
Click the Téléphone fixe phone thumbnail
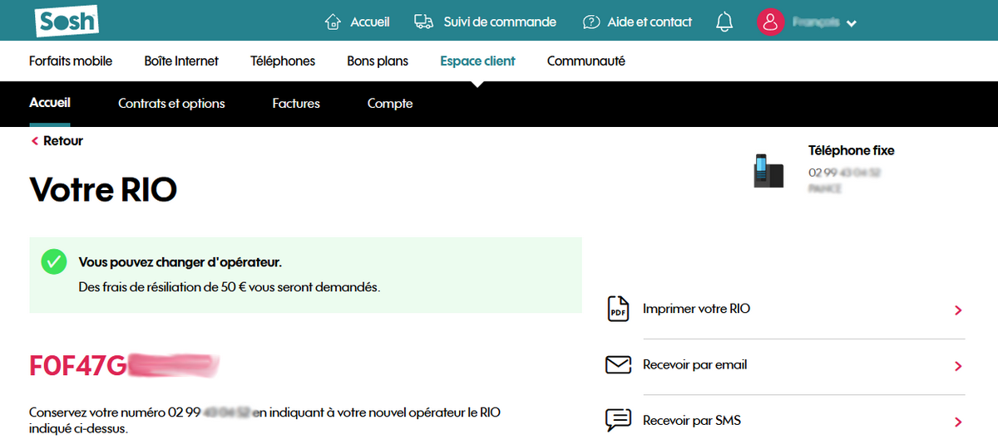[768, 170]
